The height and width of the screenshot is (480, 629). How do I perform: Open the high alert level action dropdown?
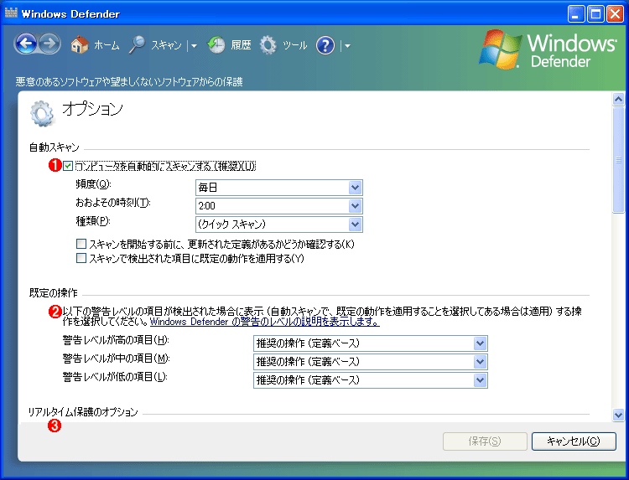pyautogui.click(x=370, y=343)
